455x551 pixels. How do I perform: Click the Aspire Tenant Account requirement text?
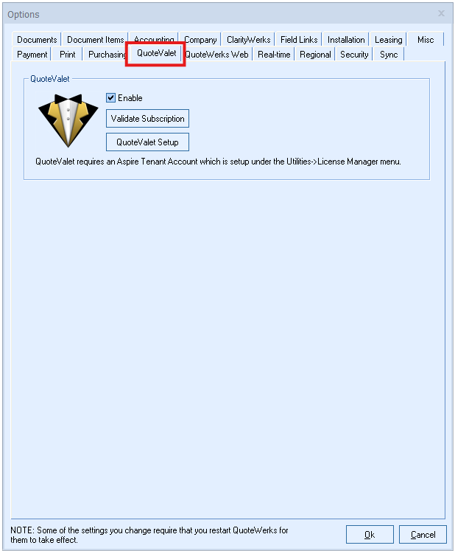click(x=218, y=162)
